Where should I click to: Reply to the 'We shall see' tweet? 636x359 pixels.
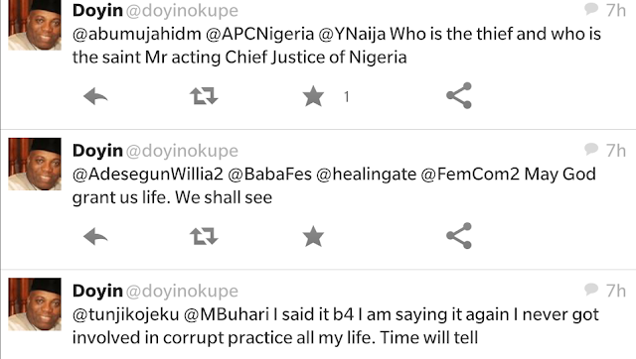coord(95,236)
